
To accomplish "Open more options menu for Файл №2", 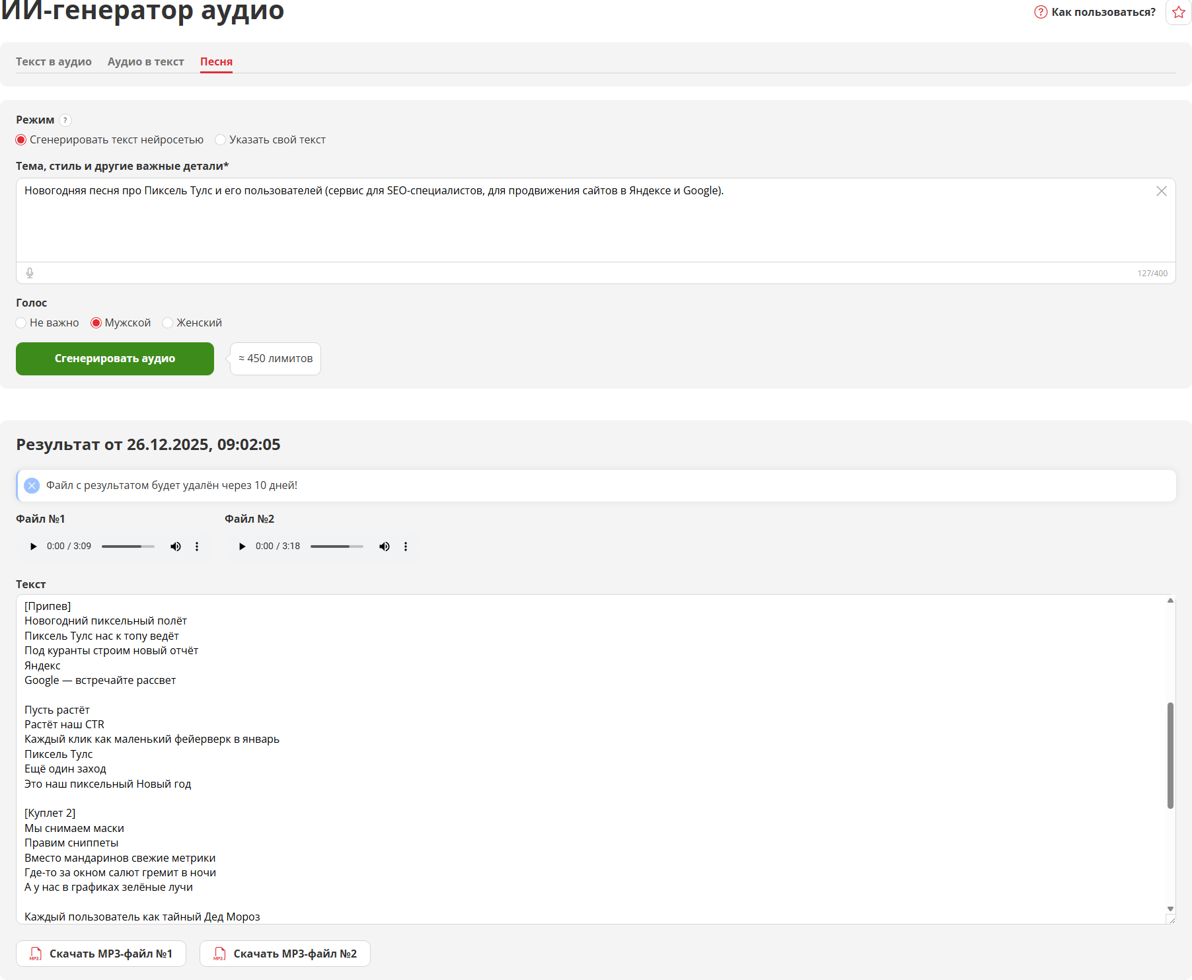I will (x=406, y=547).
